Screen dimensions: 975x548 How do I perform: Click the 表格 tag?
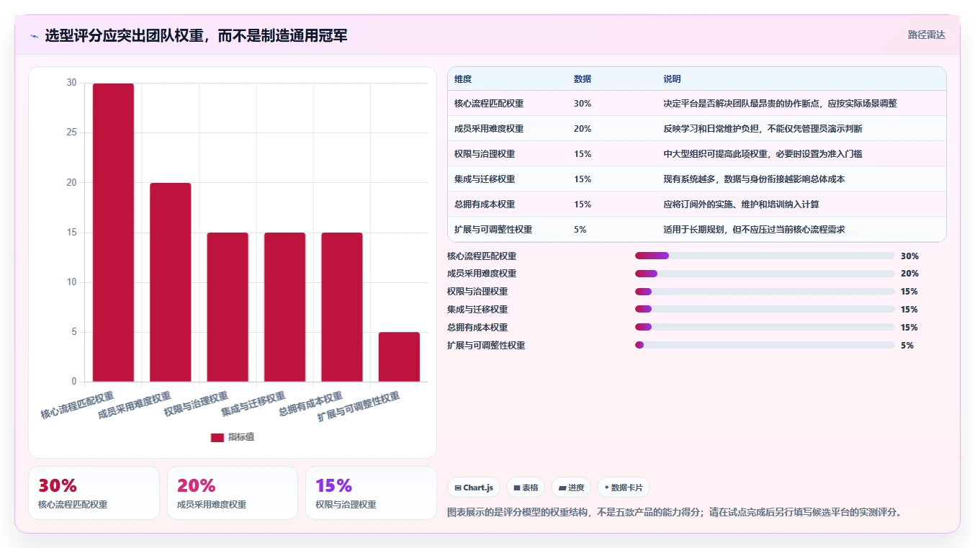click(526, 488)
